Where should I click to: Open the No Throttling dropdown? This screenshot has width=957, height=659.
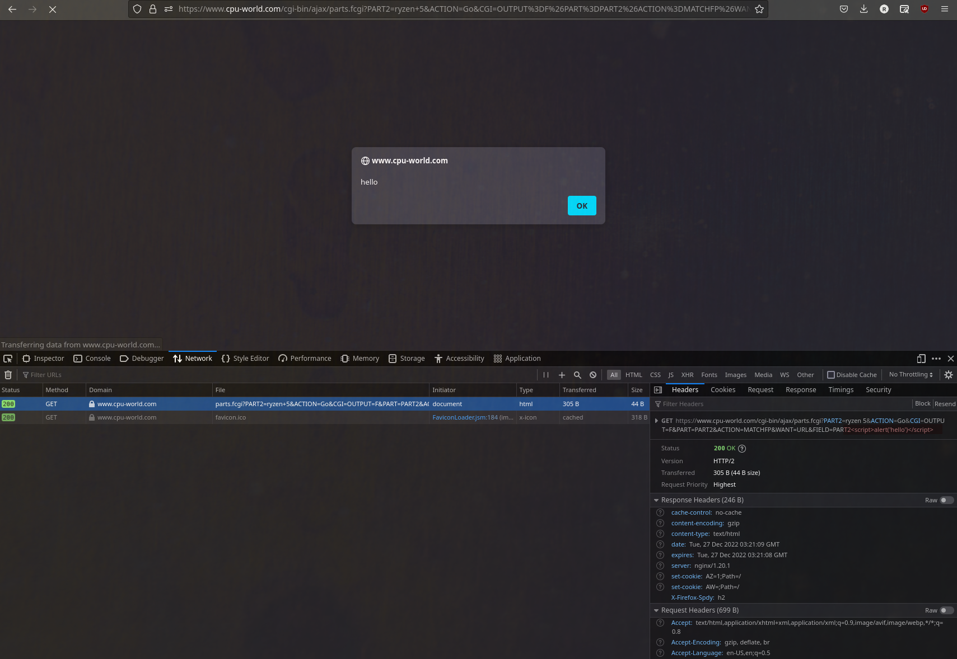pos(911,375)
